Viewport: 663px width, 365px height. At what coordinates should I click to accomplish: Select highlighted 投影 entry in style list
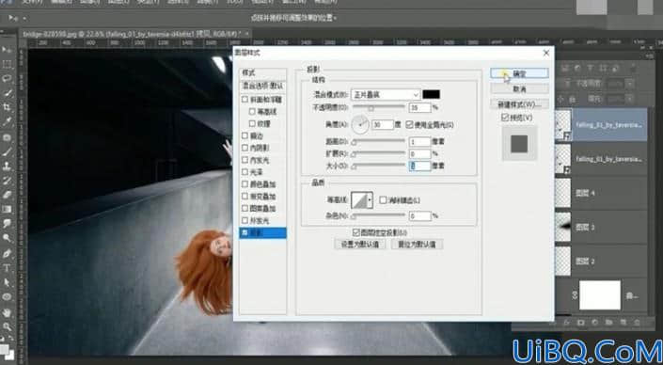[262, 232]
